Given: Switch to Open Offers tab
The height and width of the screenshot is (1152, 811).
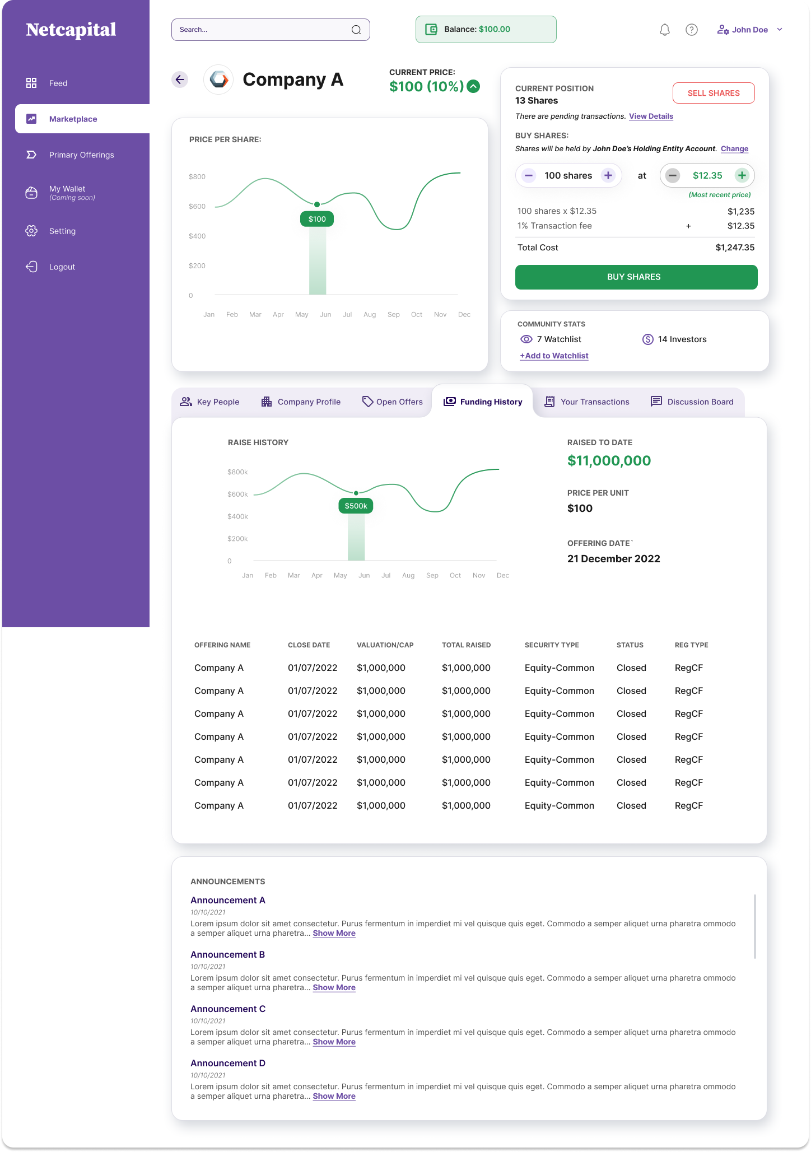Looking at the screenshot, I should coord(392,402).
